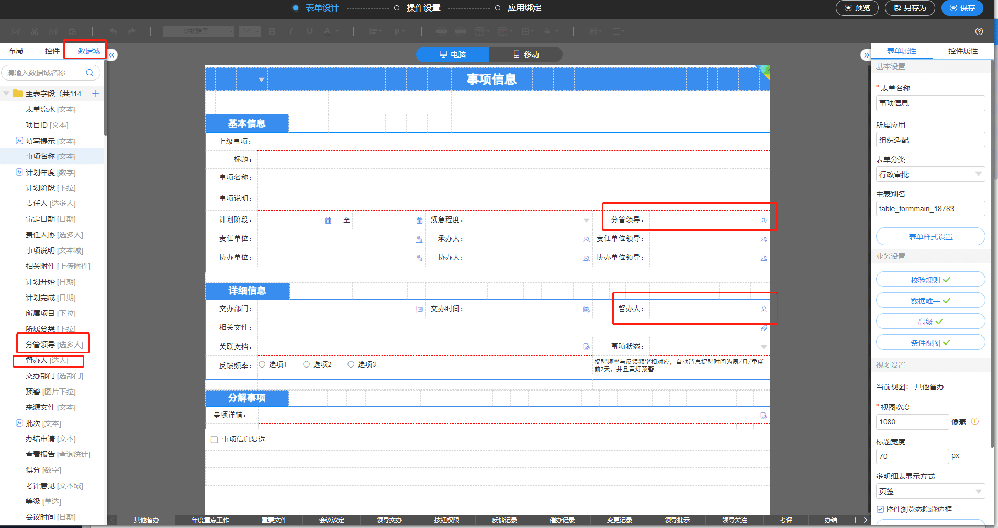Viewport: 998px width, 528px height.
Task: Go to 操作设置 step
Action: [x=423, y=8]
